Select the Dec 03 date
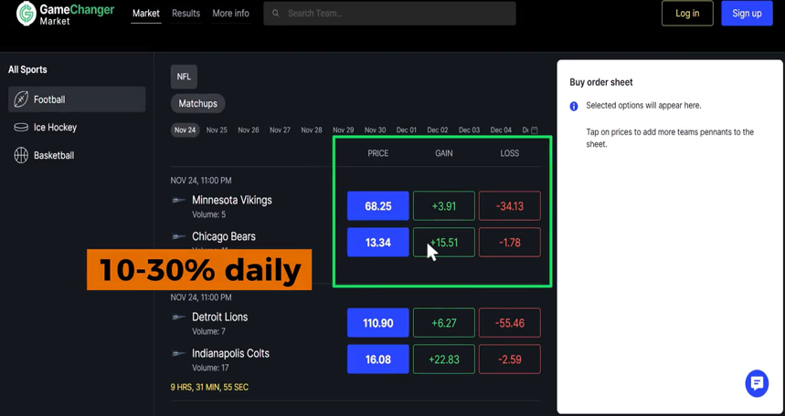The height and width of the screenshot is (416, 785). [x=469, y=130]
